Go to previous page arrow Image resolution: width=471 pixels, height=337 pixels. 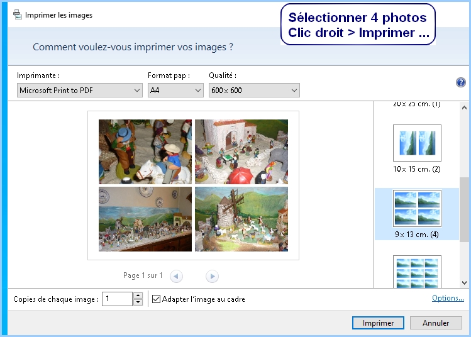176,276
